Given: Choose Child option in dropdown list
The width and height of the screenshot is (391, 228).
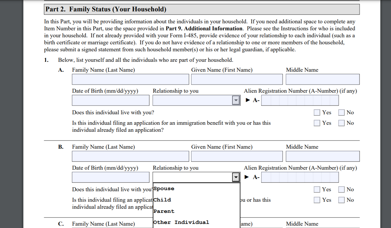Looking at the screenshot, I should point(196,200).
